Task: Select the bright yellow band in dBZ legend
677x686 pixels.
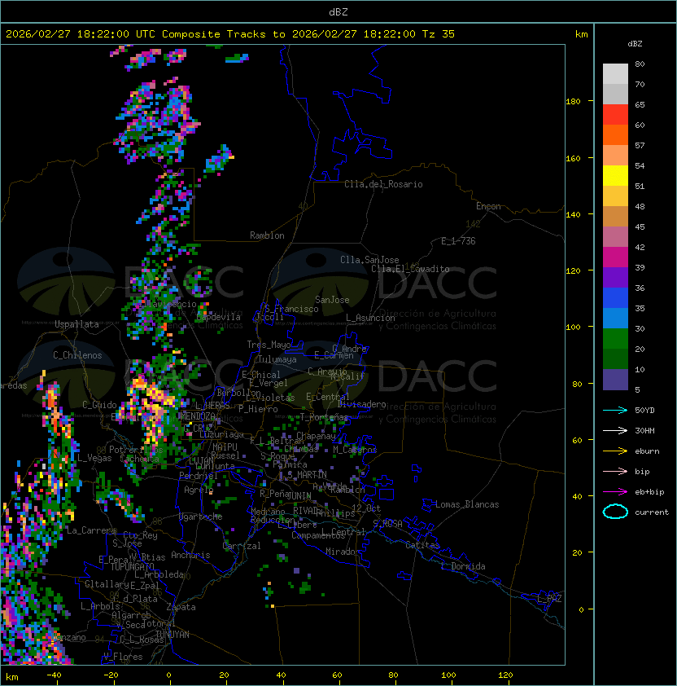Action: (615, 176)
